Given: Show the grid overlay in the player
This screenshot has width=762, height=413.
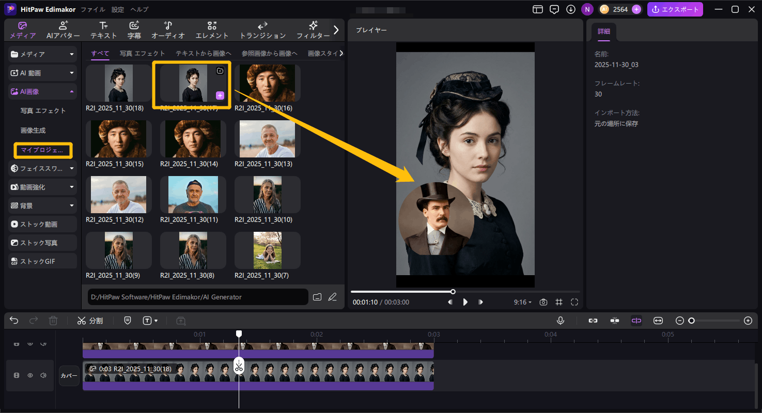Looking at the screenshot, I should pos(558,302).
